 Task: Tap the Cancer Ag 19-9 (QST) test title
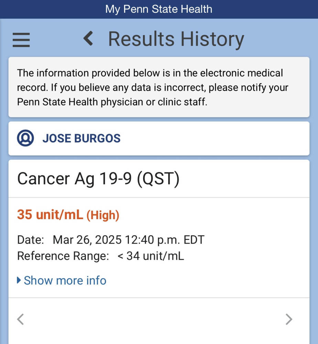point(98,179)
